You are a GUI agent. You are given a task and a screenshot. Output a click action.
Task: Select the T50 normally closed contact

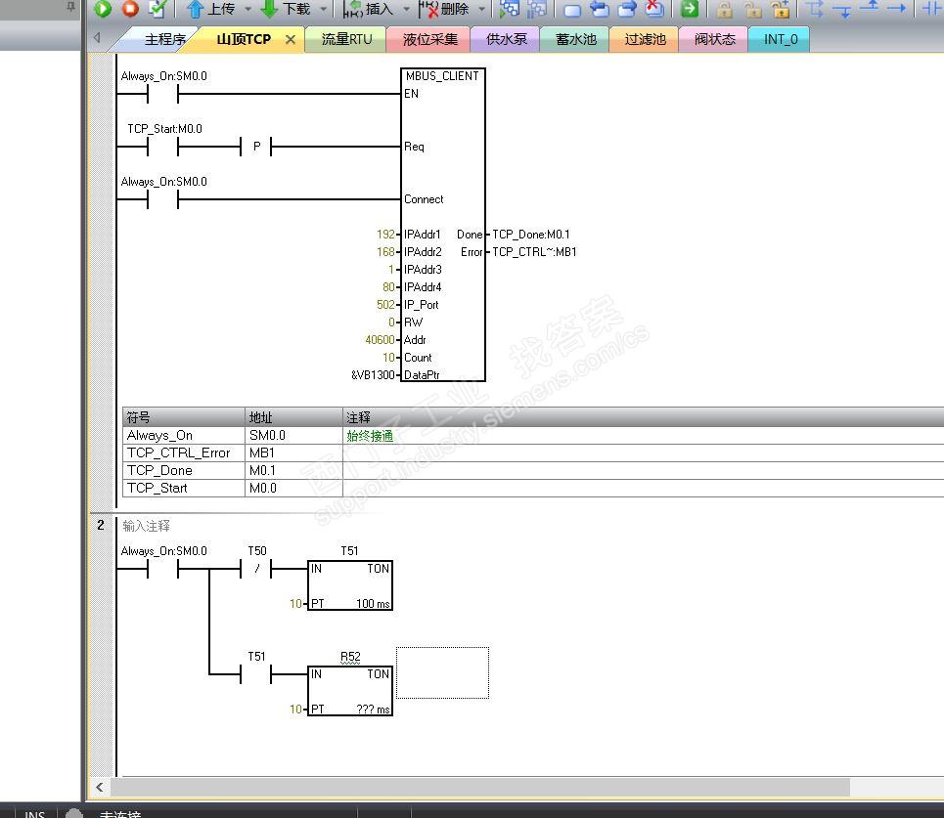[256, 569]
